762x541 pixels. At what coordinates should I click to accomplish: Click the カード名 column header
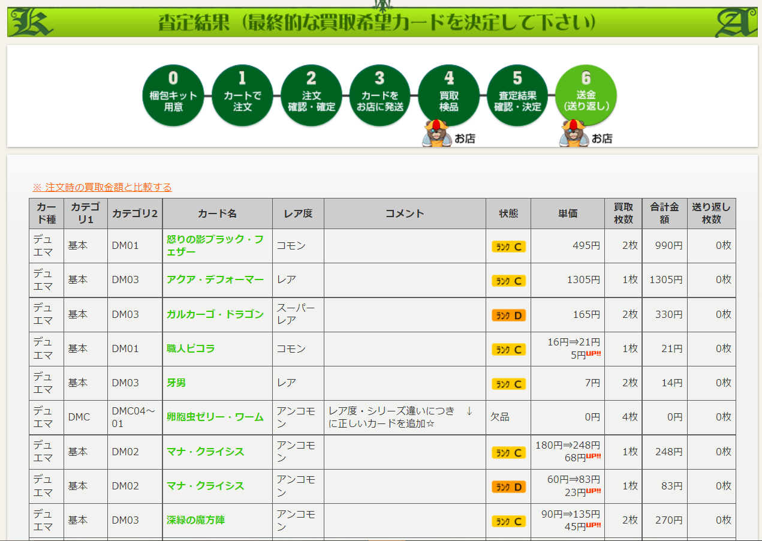(x=217, y=214)
